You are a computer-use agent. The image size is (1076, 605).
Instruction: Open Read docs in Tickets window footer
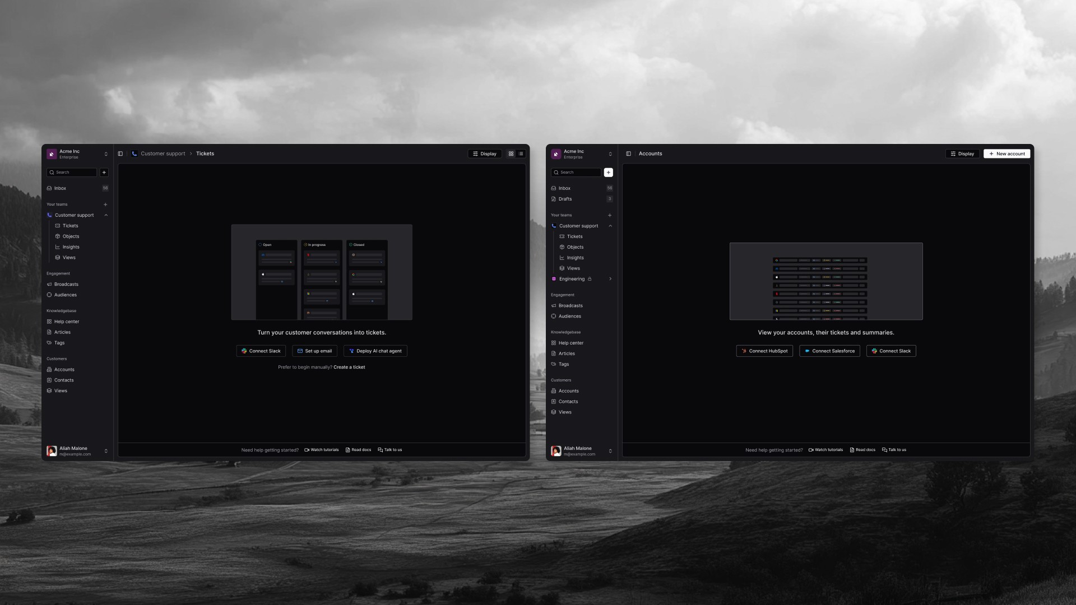[x=358, y=450]
